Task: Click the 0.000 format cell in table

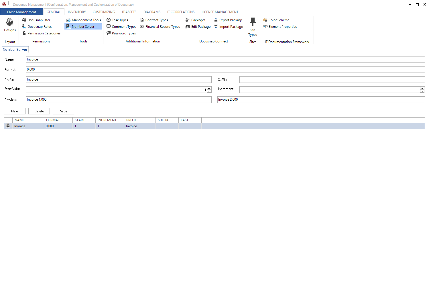Action: [58, 126]
